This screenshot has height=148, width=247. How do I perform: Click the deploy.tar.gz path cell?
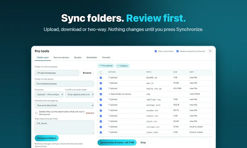[x=154, y=89]
